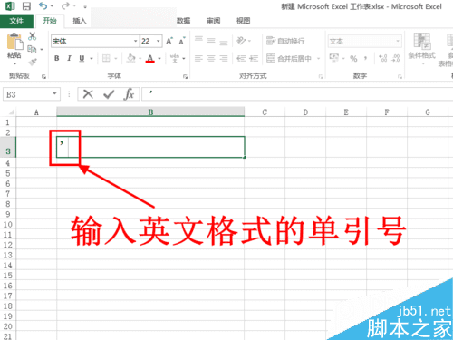Click the Increase Indent icon
The height and width of the screenshot is (340, 453).
pos(254,58)
